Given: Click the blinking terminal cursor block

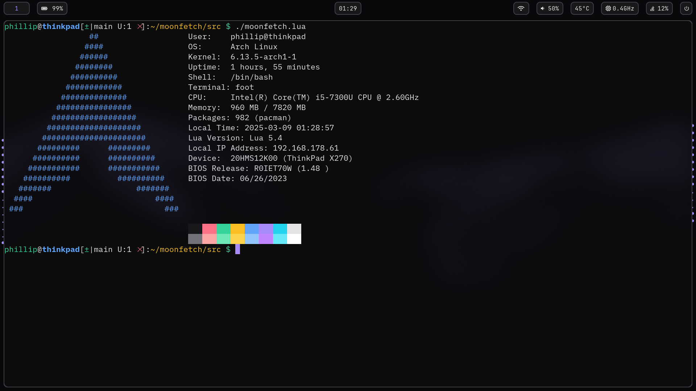Looking at the screenshot, I should click(x=237, y=249).
